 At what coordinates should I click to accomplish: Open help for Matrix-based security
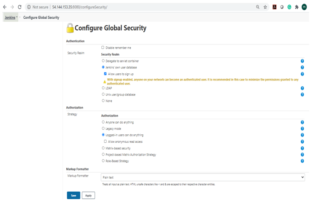tap(302, 148)
